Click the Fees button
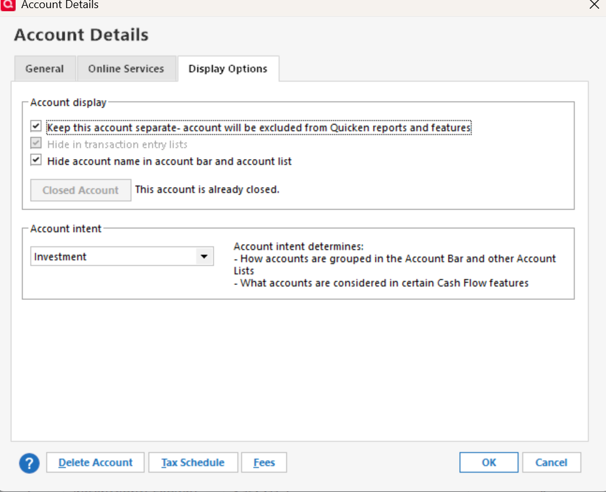The image size is (606, 492). coord(264,463)
